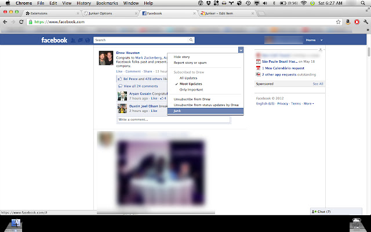The image size is (371, 232).
Task: Click Drew Houston's profile photo thumbnail
Action: click(106, 58)
